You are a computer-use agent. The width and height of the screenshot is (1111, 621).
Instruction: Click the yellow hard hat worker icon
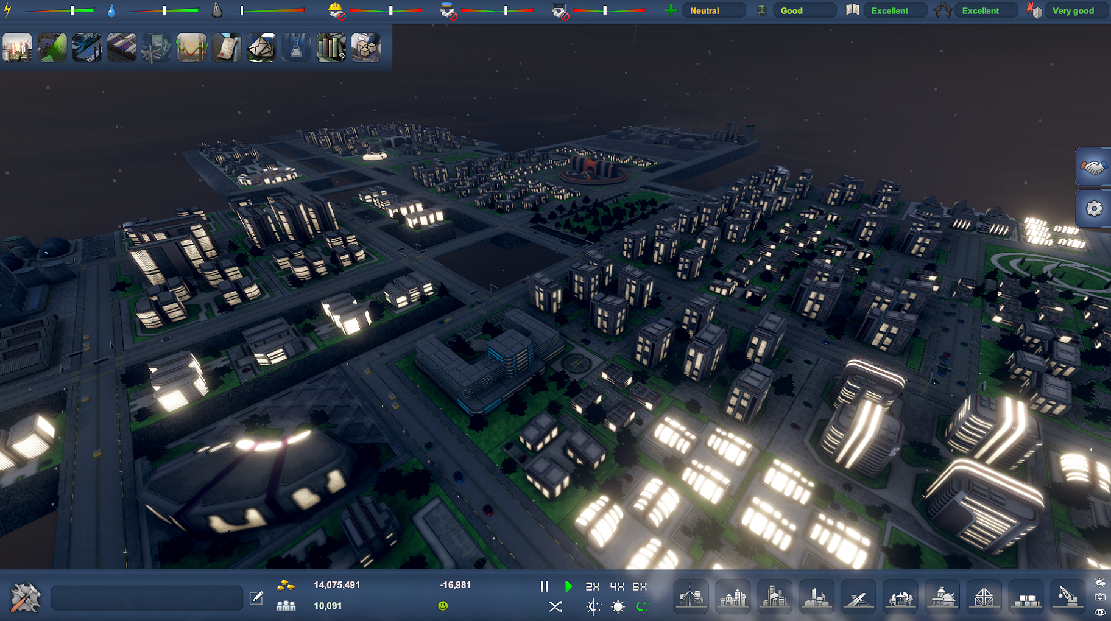pyautogui.click(x=337, y=10)
